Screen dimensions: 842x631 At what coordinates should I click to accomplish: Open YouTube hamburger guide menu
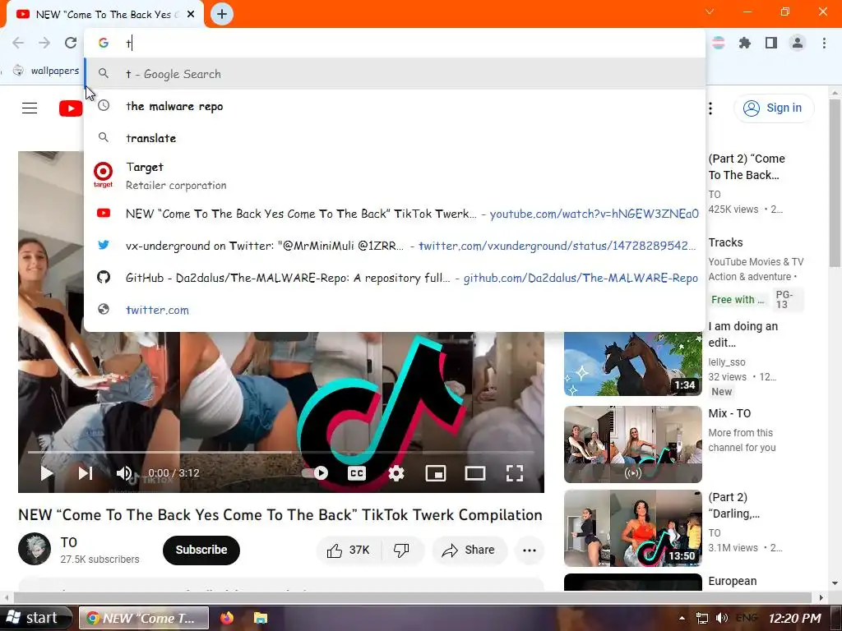tap(30, 108)
